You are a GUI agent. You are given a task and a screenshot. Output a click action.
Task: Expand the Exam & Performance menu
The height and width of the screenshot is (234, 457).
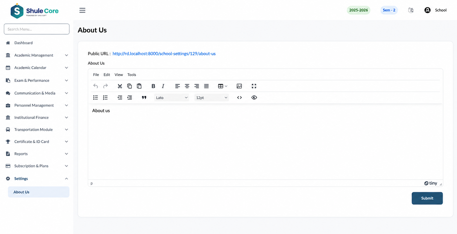coord(37,80)
